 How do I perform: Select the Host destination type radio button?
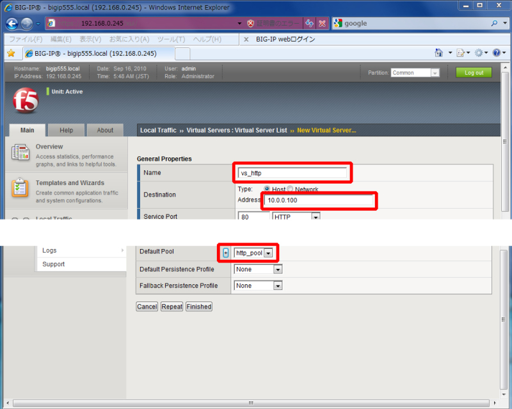point(267,189)
